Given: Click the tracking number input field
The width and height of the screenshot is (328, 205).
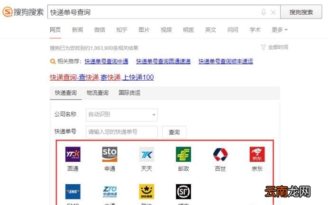Looking at the screenshot, I should point(122,132).
